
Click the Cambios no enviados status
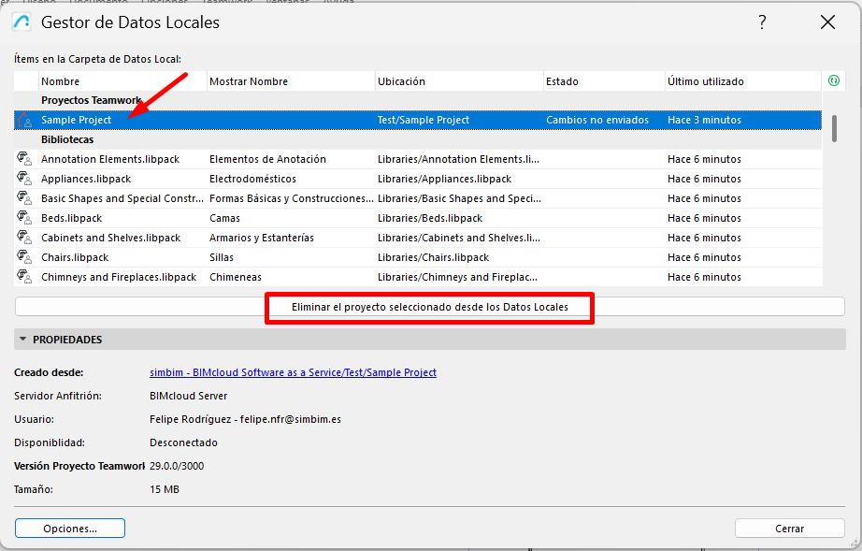[x=597, y=120]
